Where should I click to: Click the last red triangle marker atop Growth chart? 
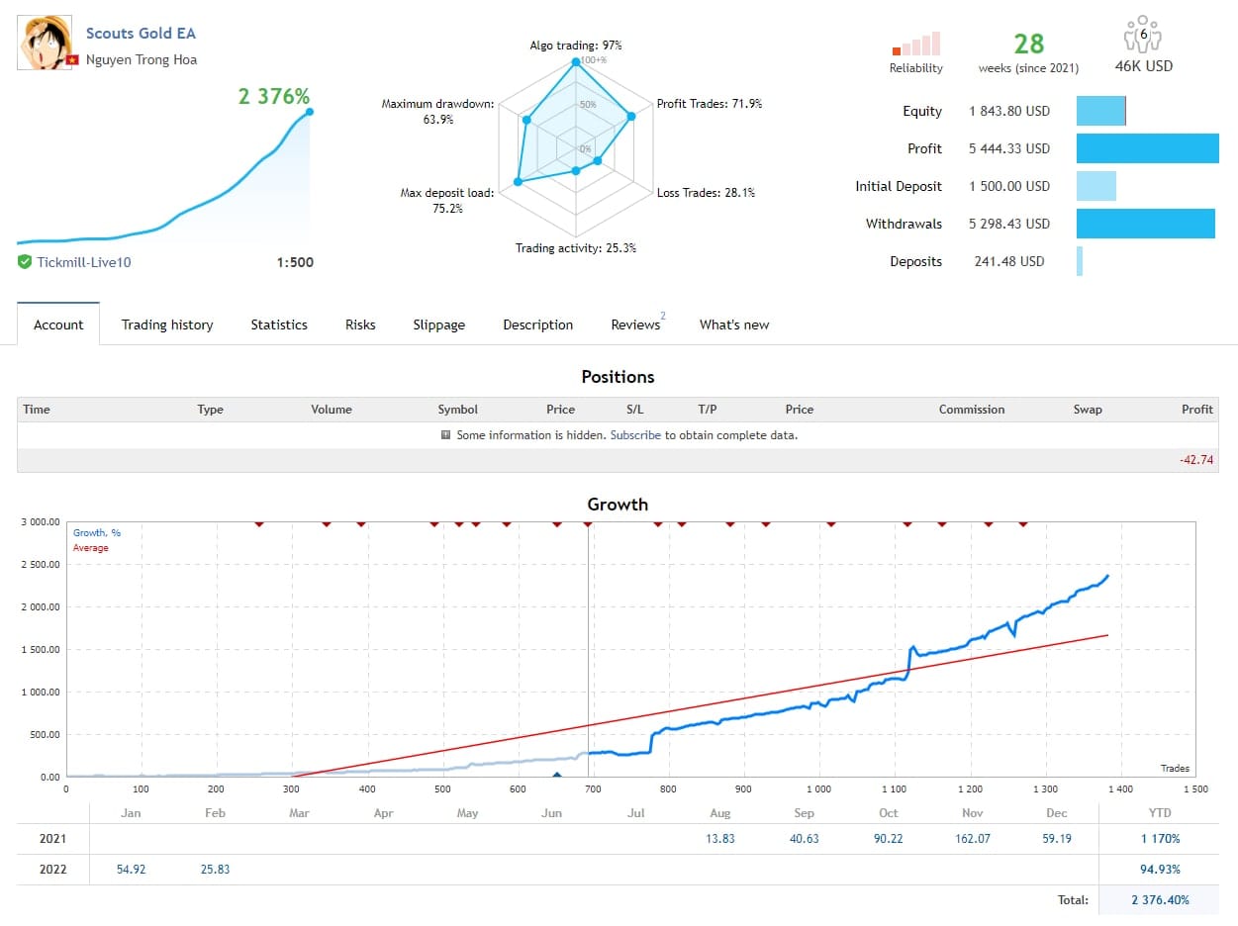tap(1023, 524)
